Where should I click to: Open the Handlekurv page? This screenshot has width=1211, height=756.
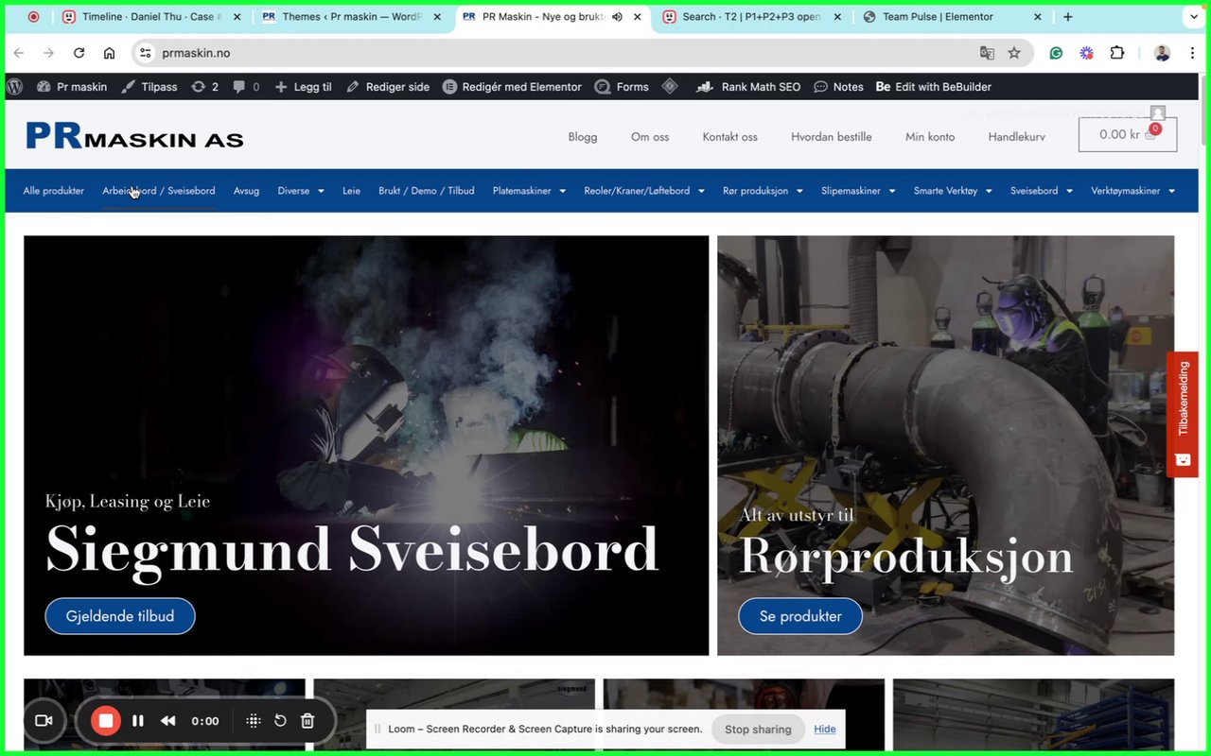tap(1017, 137)
